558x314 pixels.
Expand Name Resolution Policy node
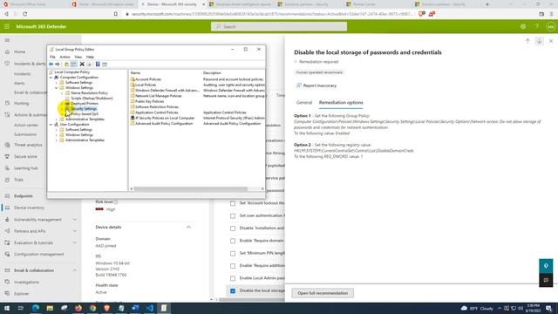pyautogui.click(x=62, y=93)
